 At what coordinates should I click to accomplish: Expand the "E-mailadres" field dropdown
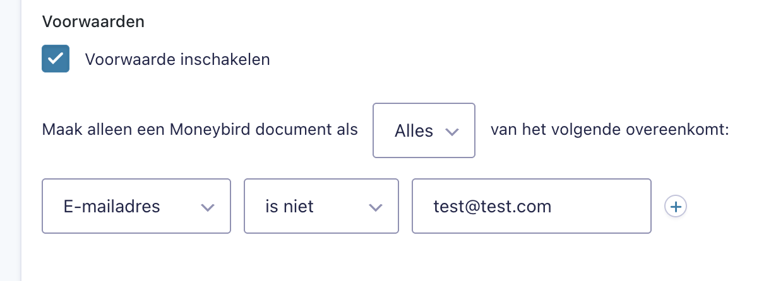(x=136, y=206)
